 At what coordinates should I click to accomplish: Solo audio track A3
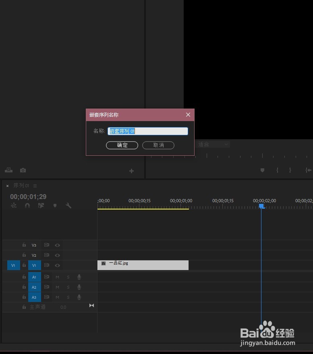click(68, 297)
